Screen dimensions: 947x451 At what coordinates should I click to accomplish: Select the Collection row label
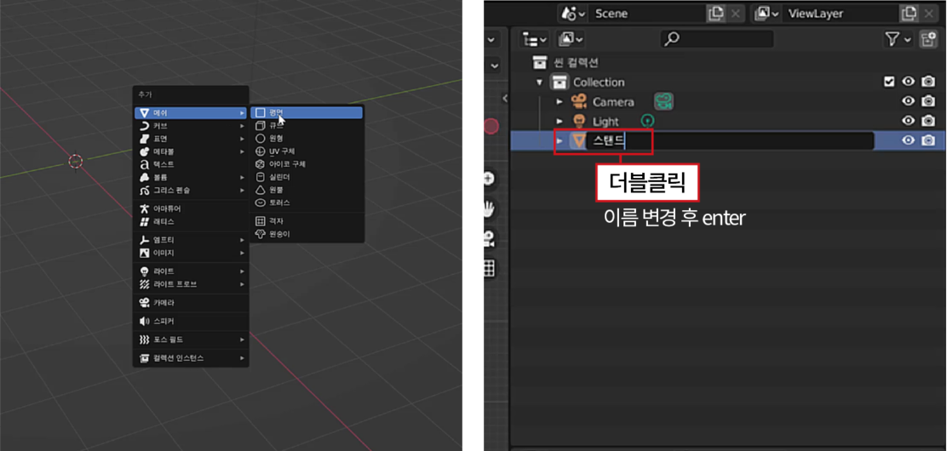pos(599,82)
